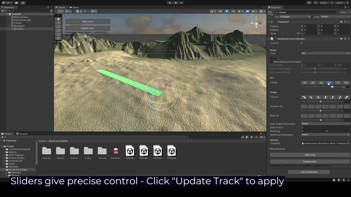This screenshot has width=351, height=197.
Task: Open undo history icon in top bar
Action: point(309,3)
